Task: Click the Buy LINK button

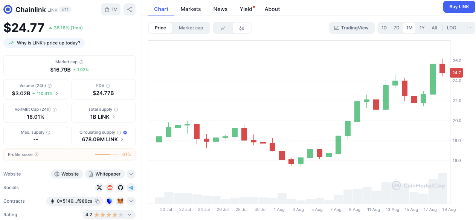Action: tap(459, 7)
